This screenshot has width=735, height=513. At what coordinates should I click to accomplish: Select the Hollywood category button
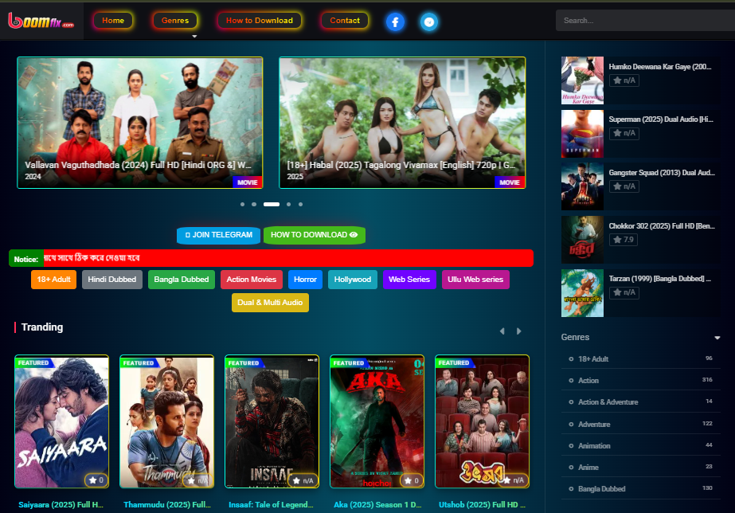coord(353,280)
